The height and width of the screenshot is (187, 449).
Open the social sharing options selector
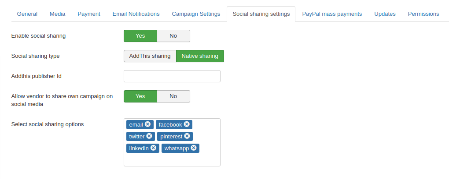172,160
